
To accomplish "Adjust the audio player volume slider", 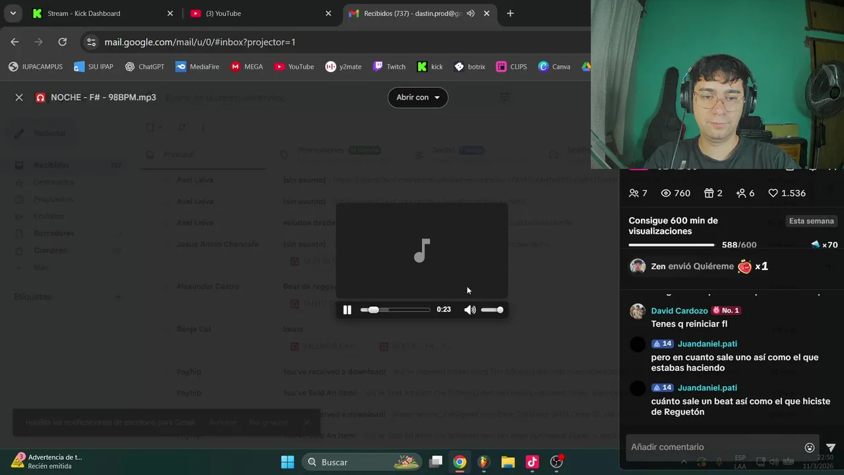I will 492,309.
